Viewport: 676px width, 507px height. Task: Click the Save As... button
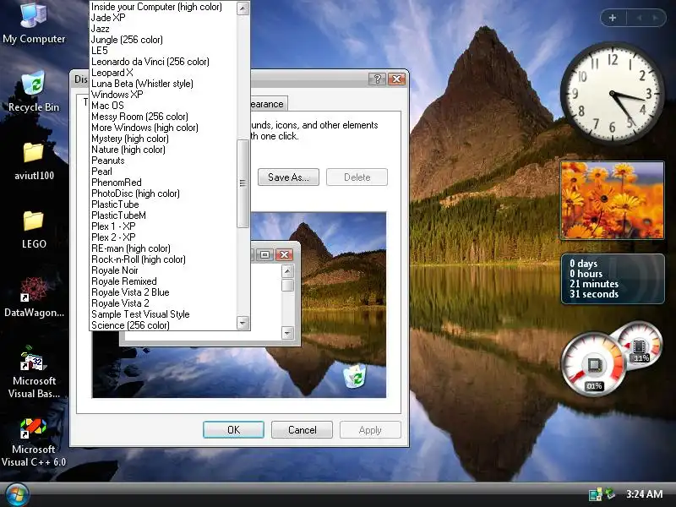click(288, 177)
